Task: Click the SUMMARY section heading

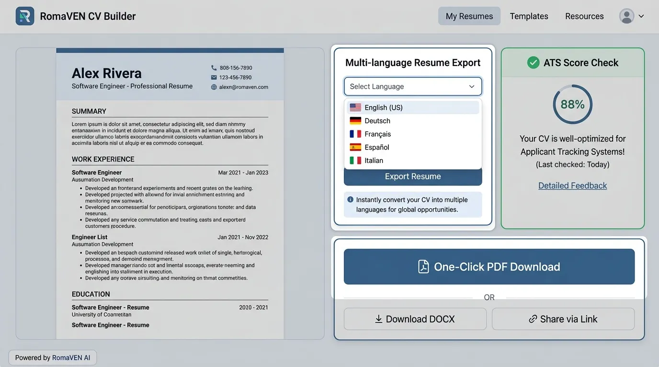Action: 89,111
